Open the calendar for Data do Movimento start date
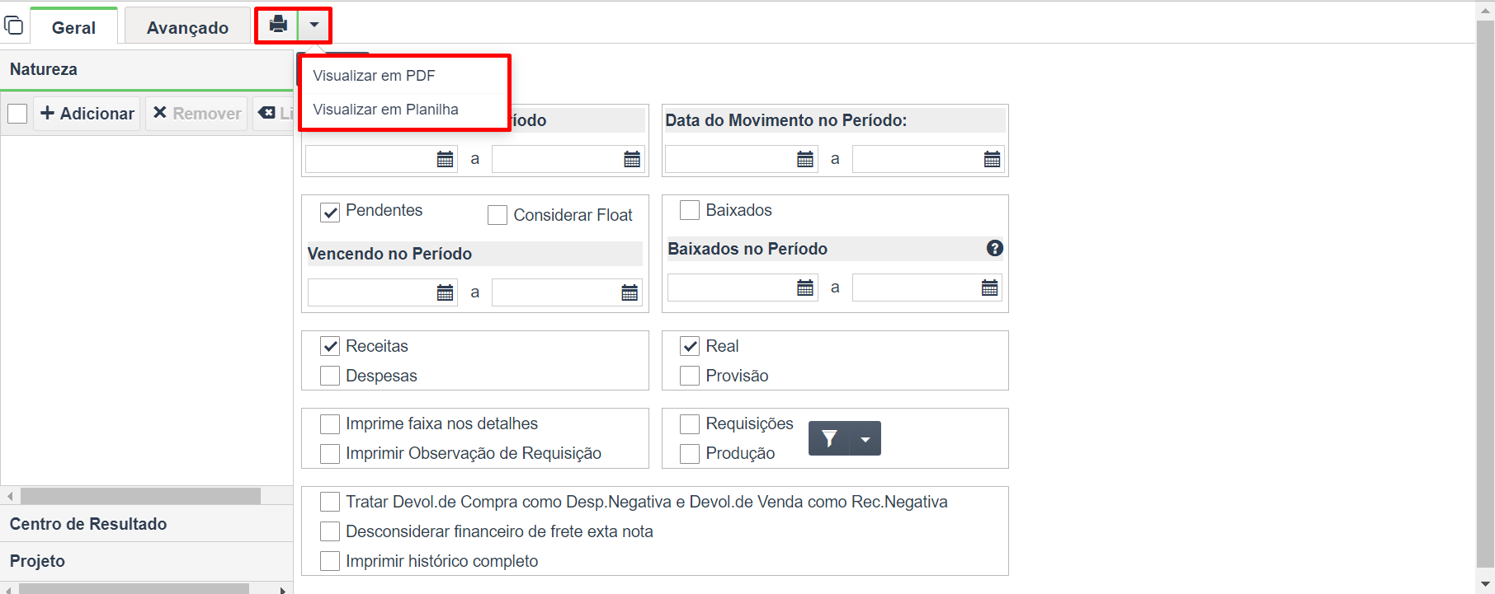The height and width of the screenshot is (594, 1495). point(805,159)
